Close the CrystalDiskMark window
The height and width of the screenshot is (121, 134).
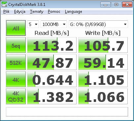click(x=127, y=5)
